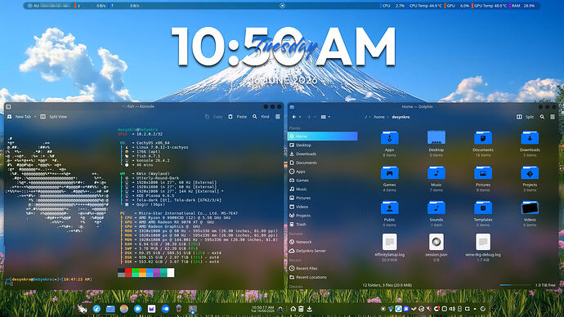Image resolution: width=564 pixels, height=317 pixels.
Task: Click bottom panel digital clock
Action: coord(263,309)
